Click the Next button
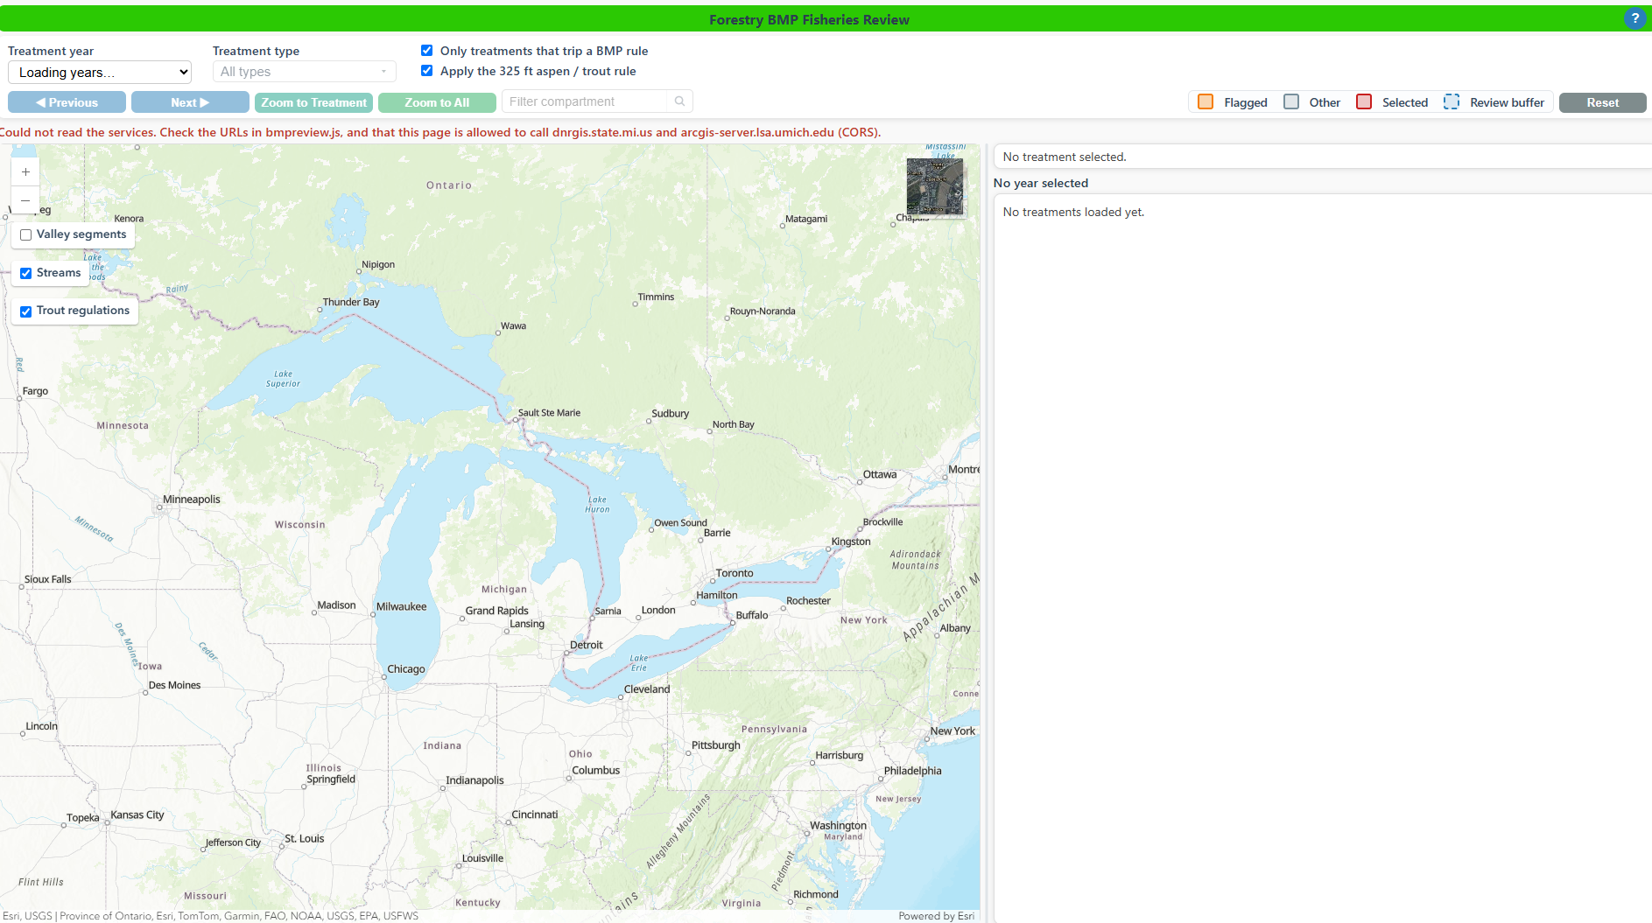Image resolution: width=1652 pixels, height=923 pixels. click(x=190, y=102)
